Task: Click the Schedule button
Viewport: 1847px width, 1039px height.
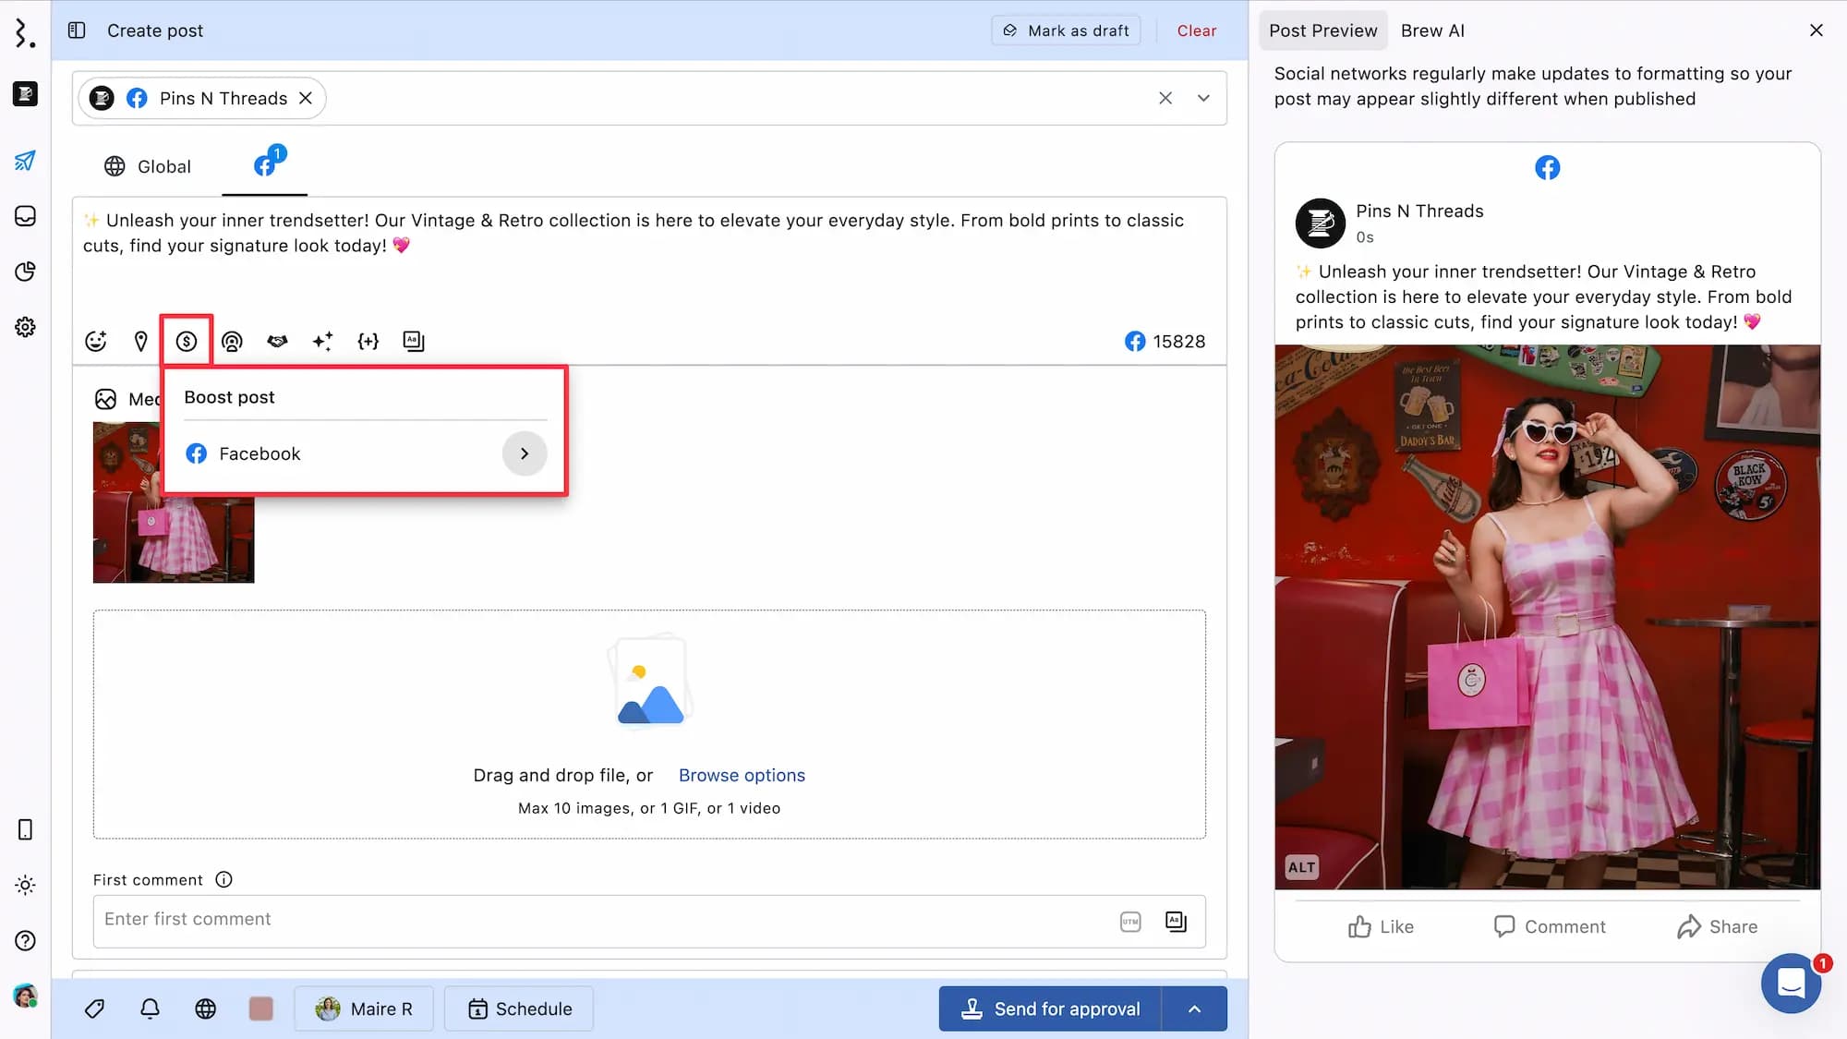Action: click(519, 1009)
